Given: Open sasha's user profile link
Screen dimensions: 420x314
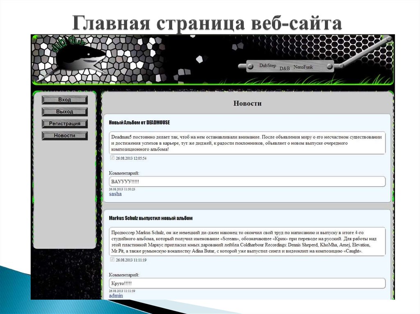Looking at the screenshot, I should tap(116, 194).
